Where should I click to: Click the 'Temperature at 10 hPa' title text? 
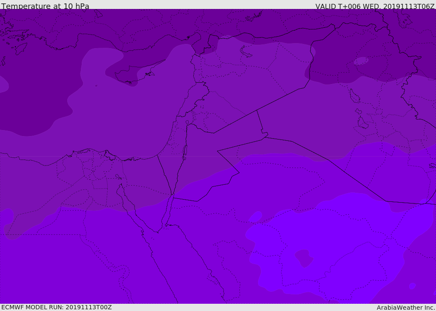45,6
